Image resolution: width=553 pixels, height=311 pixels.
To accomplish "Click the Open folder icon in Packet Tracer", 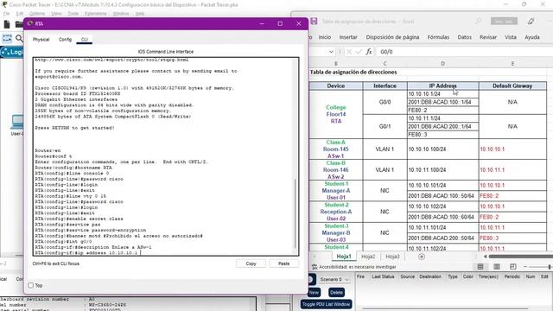I will (x=19, y=24).
